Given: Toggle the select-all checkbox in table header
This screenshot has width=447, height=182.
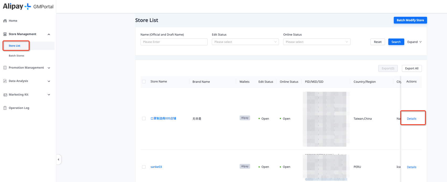Looking at the screenshot, I should [144, 82].
